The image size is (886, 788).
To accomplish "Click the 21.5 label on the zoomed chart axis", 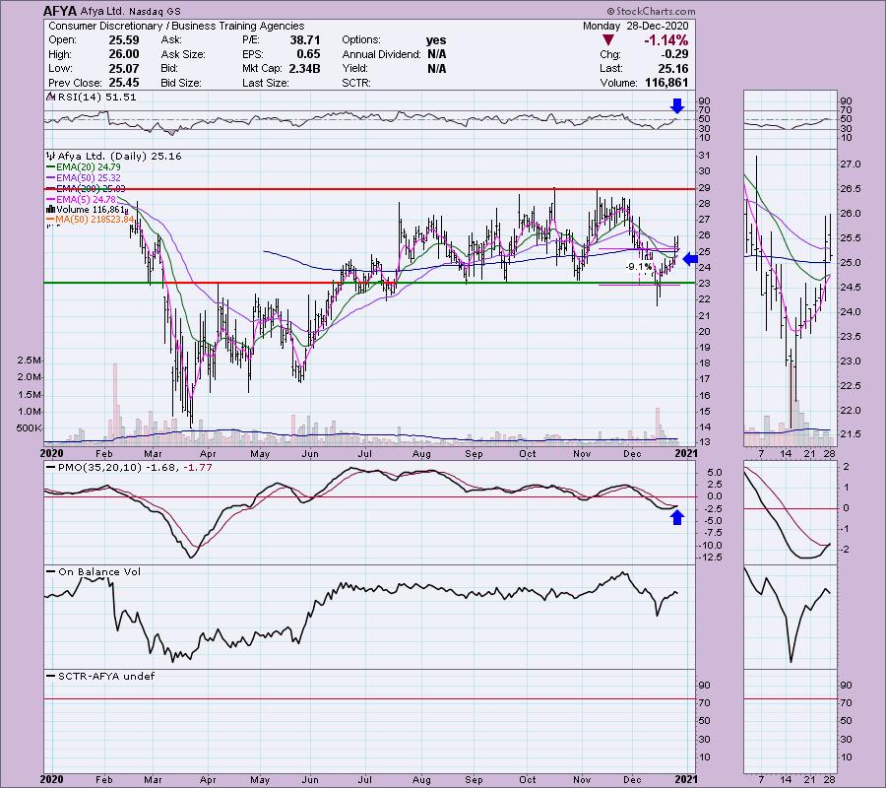I will click(x=851, y=434).
